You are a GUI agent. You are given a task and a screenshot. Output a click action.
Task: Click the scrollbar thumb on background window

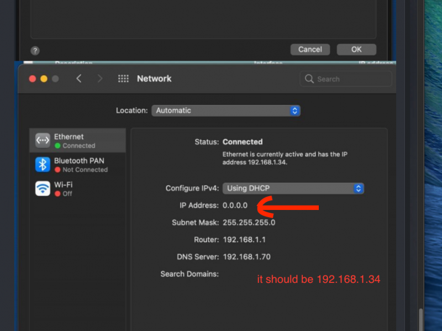click(421, 320)
